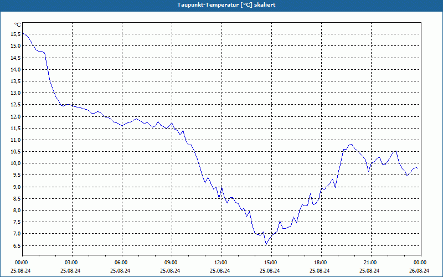Select the date label "26.08.24"
The height and width of the screenshot is (277, 443).
pos(420,270)
